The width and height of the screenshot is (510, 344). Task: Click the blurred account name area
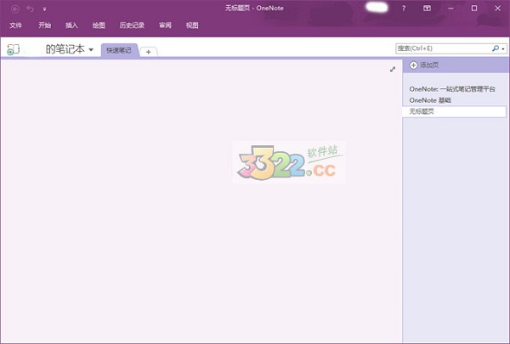click(377, 7)
